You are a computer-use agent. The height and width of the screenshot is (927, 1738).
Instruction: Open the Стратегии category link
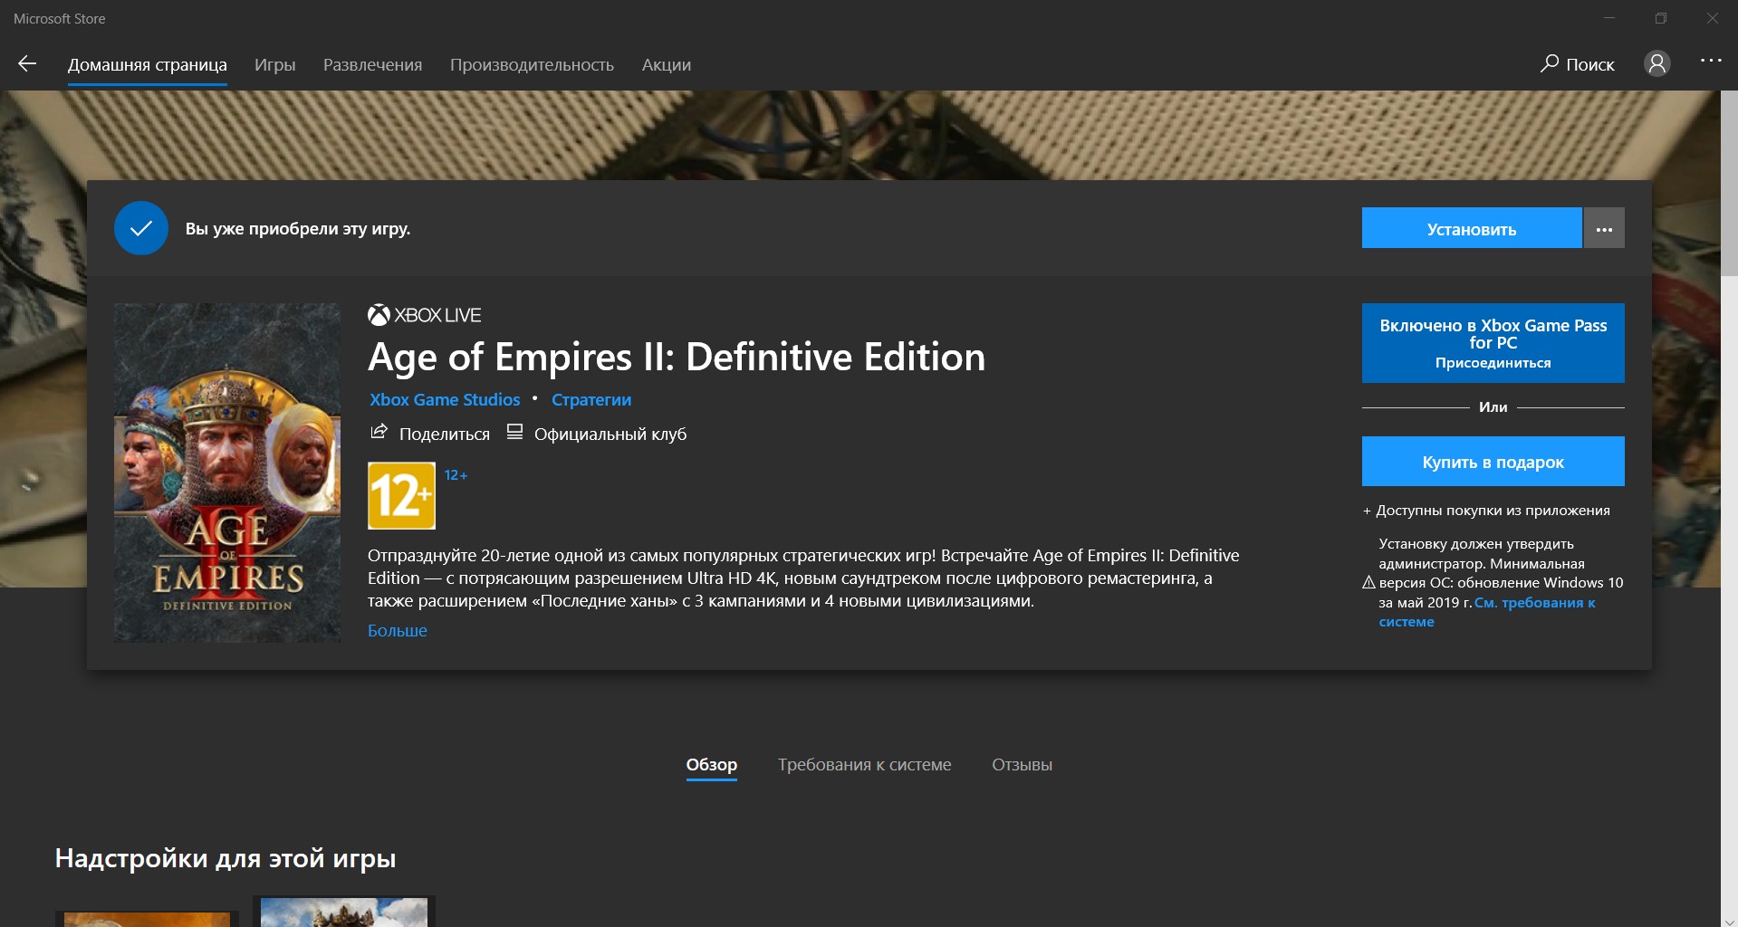pyautogui.click(x=591, y=399)
